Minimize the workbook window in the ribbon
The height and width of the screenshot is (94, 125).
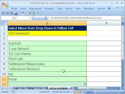coord(113,9)
